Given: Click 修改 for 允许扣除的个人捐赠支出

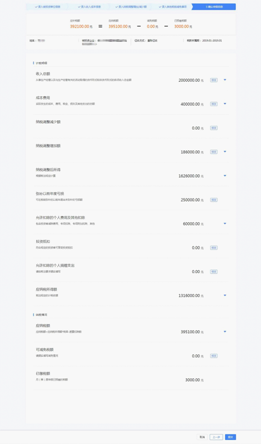Looking at the screenshot, I should tap(214, 271).
